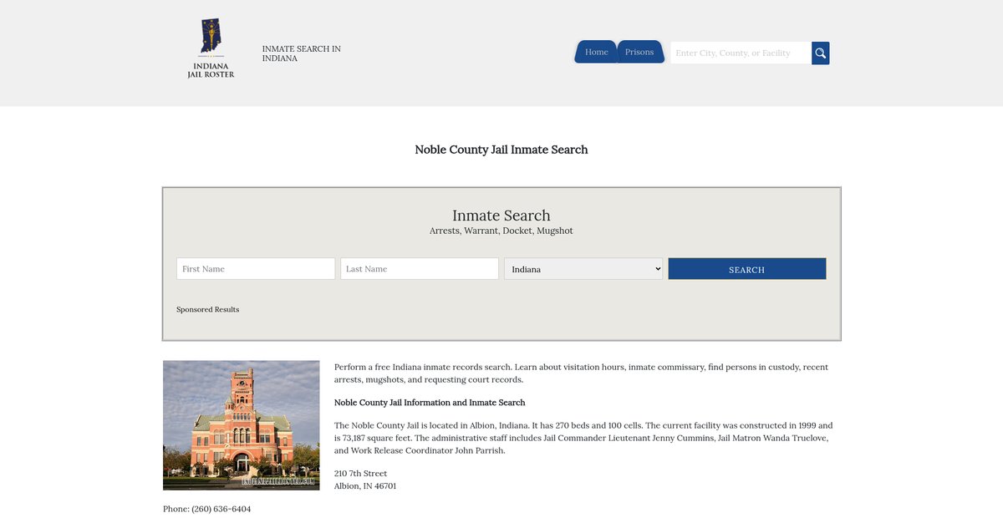Screen dimensions: 1003x518
Task: Click the 'Arrests, Warrant, Docket, Mugshot' subtitle
Action: pos(501,231)
